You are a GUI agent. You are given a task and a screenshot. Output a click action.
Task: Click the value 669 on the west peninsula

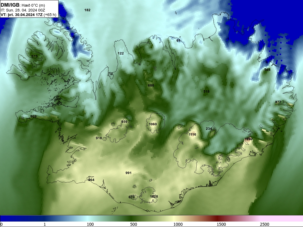(x=33, y=116)
